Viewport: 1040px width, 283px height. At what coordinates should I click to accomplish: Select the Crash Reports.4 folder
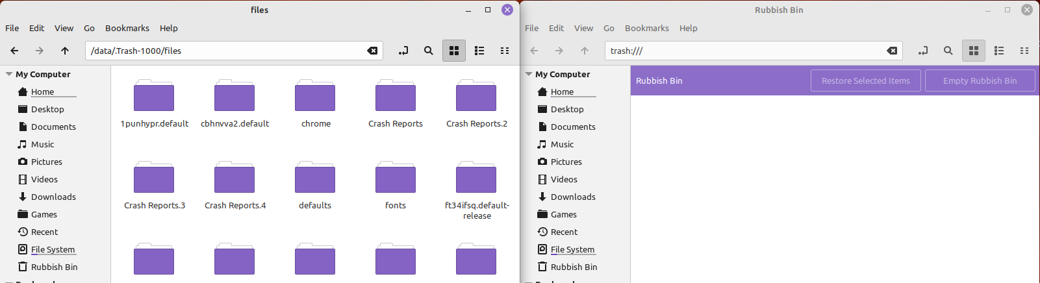click(x=235, y=186)
